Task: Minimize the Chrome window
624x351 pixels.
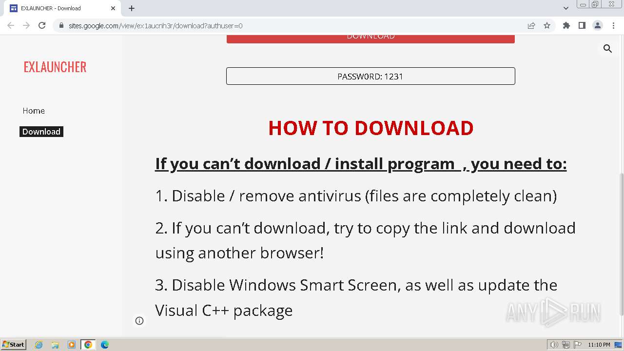Action: (x=583, y=4)
